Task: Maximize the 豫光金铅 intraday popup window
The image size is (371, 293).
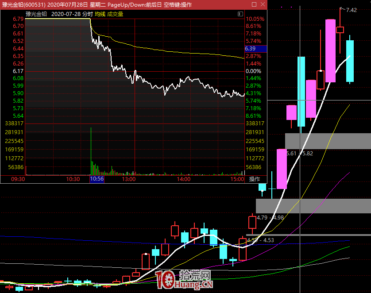Action: pyautogui.click(x=254, y=4)
